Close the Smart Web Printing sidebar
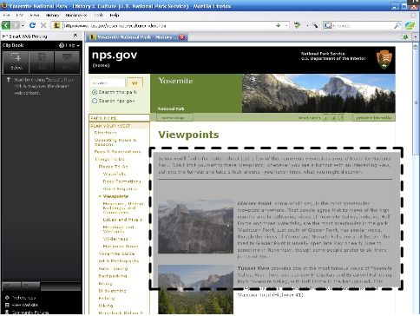Screen dimensions: 420x316 75,36
